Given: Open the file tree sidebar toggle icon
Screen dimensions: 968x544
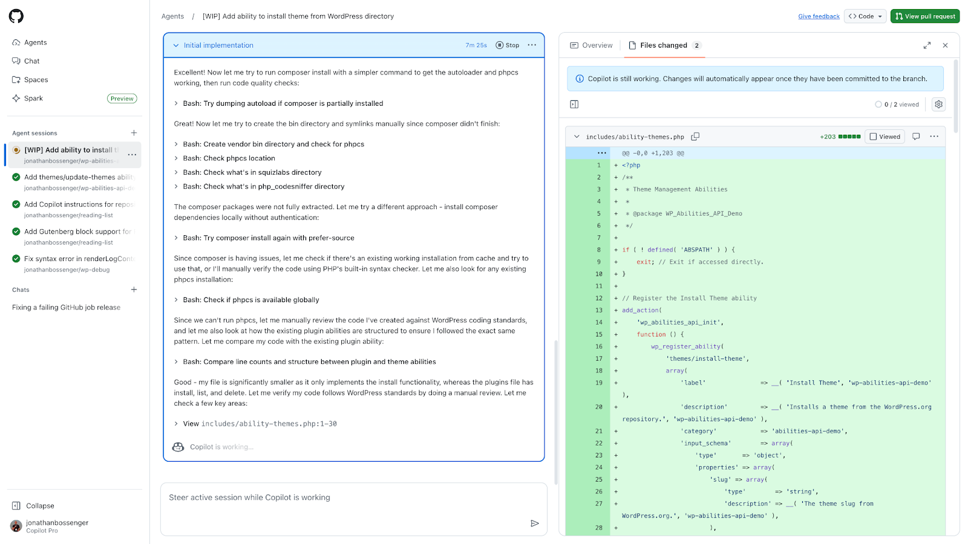Looking at the screenshot, I should click(574, 105).
